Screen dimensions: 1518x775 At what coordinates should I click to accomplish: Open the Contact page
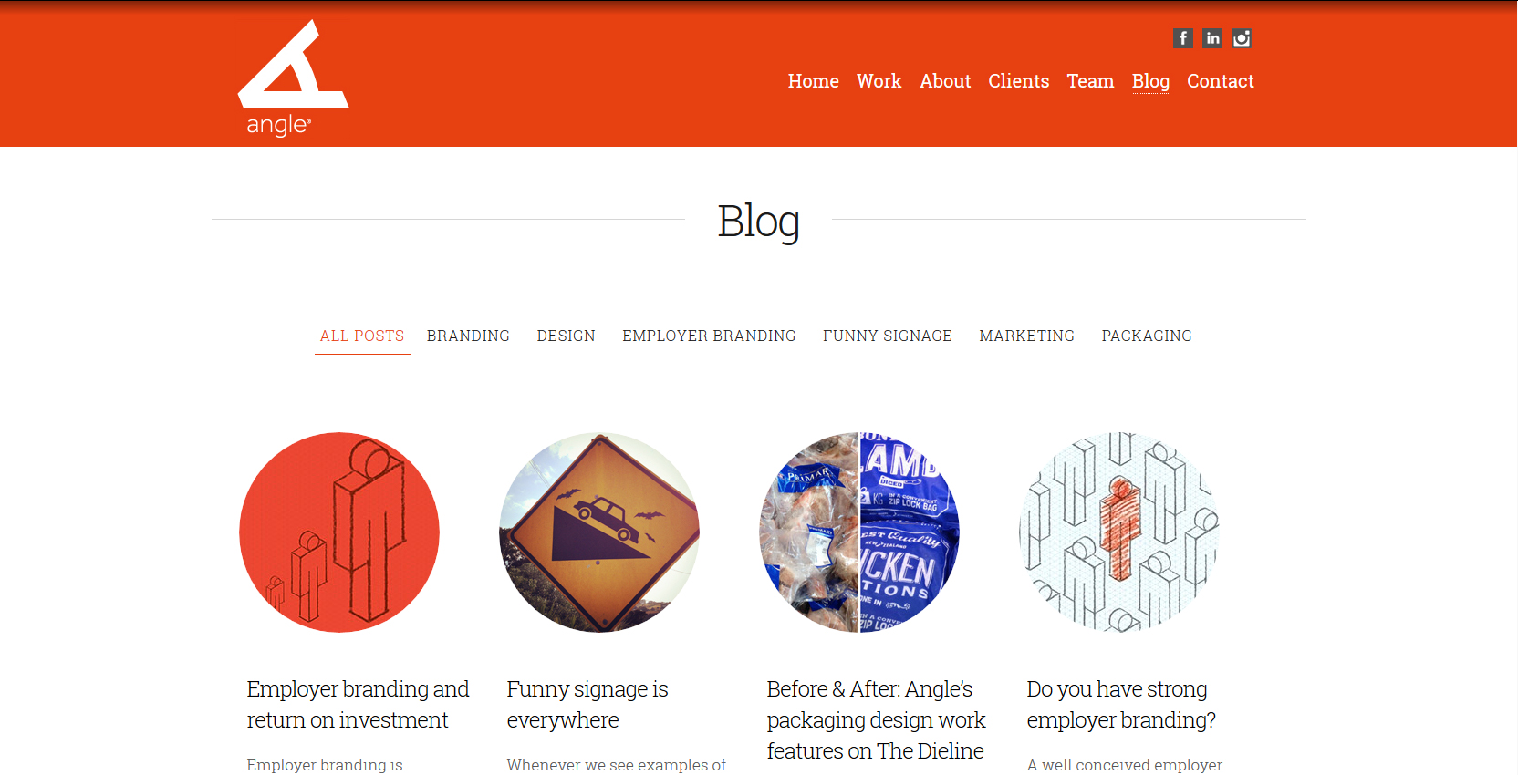click(x=1221, y=81)
